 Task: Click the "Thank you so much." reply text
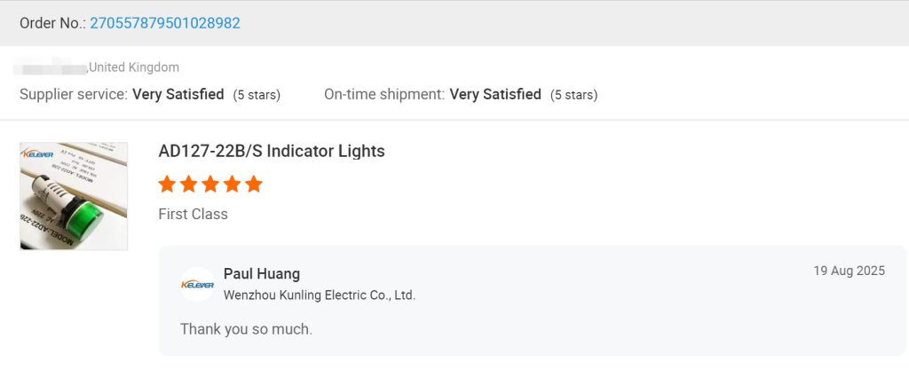click(246, 329)
